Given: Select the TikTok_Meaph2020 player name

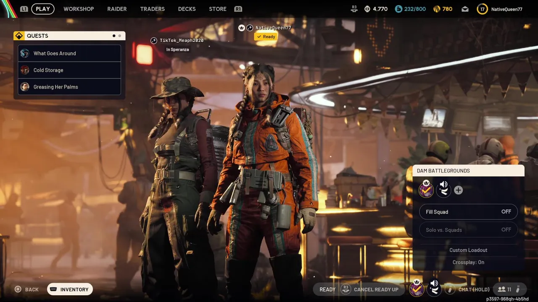Looking at the screenshot, I should [x=182, y=40].
